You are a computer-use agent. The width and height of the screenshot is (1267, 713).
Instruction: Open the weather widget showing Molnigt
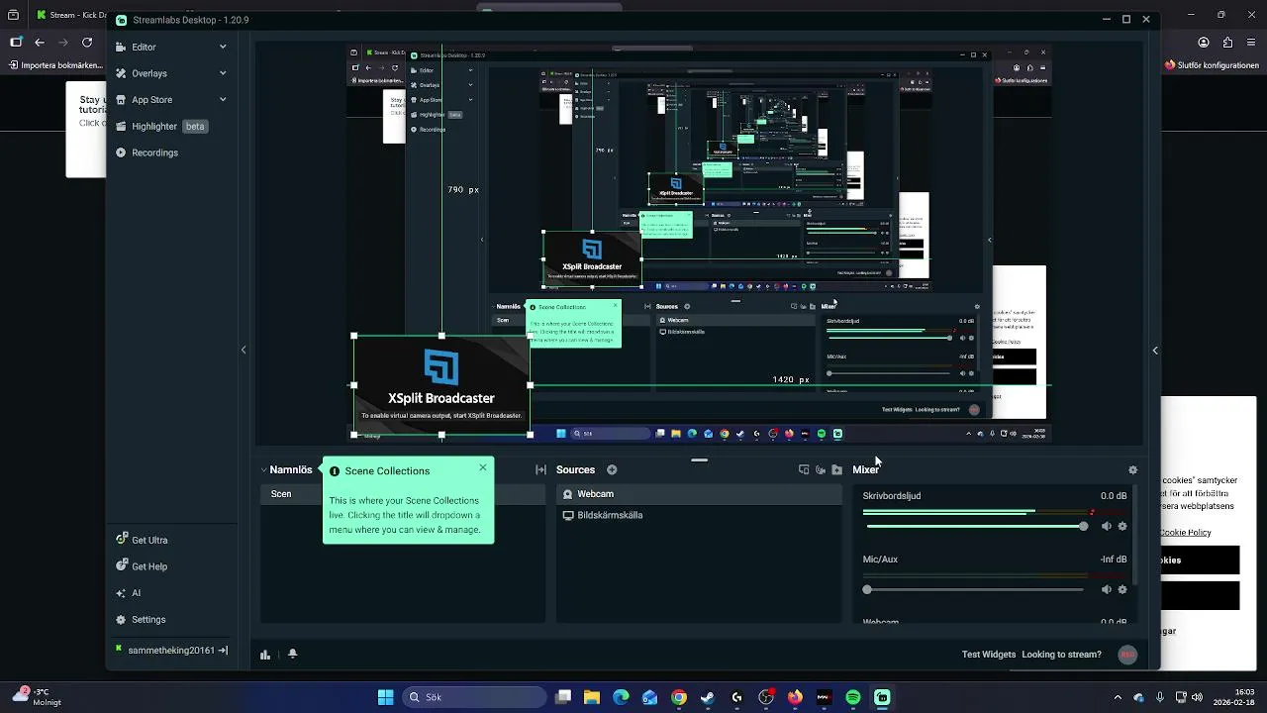38,697
